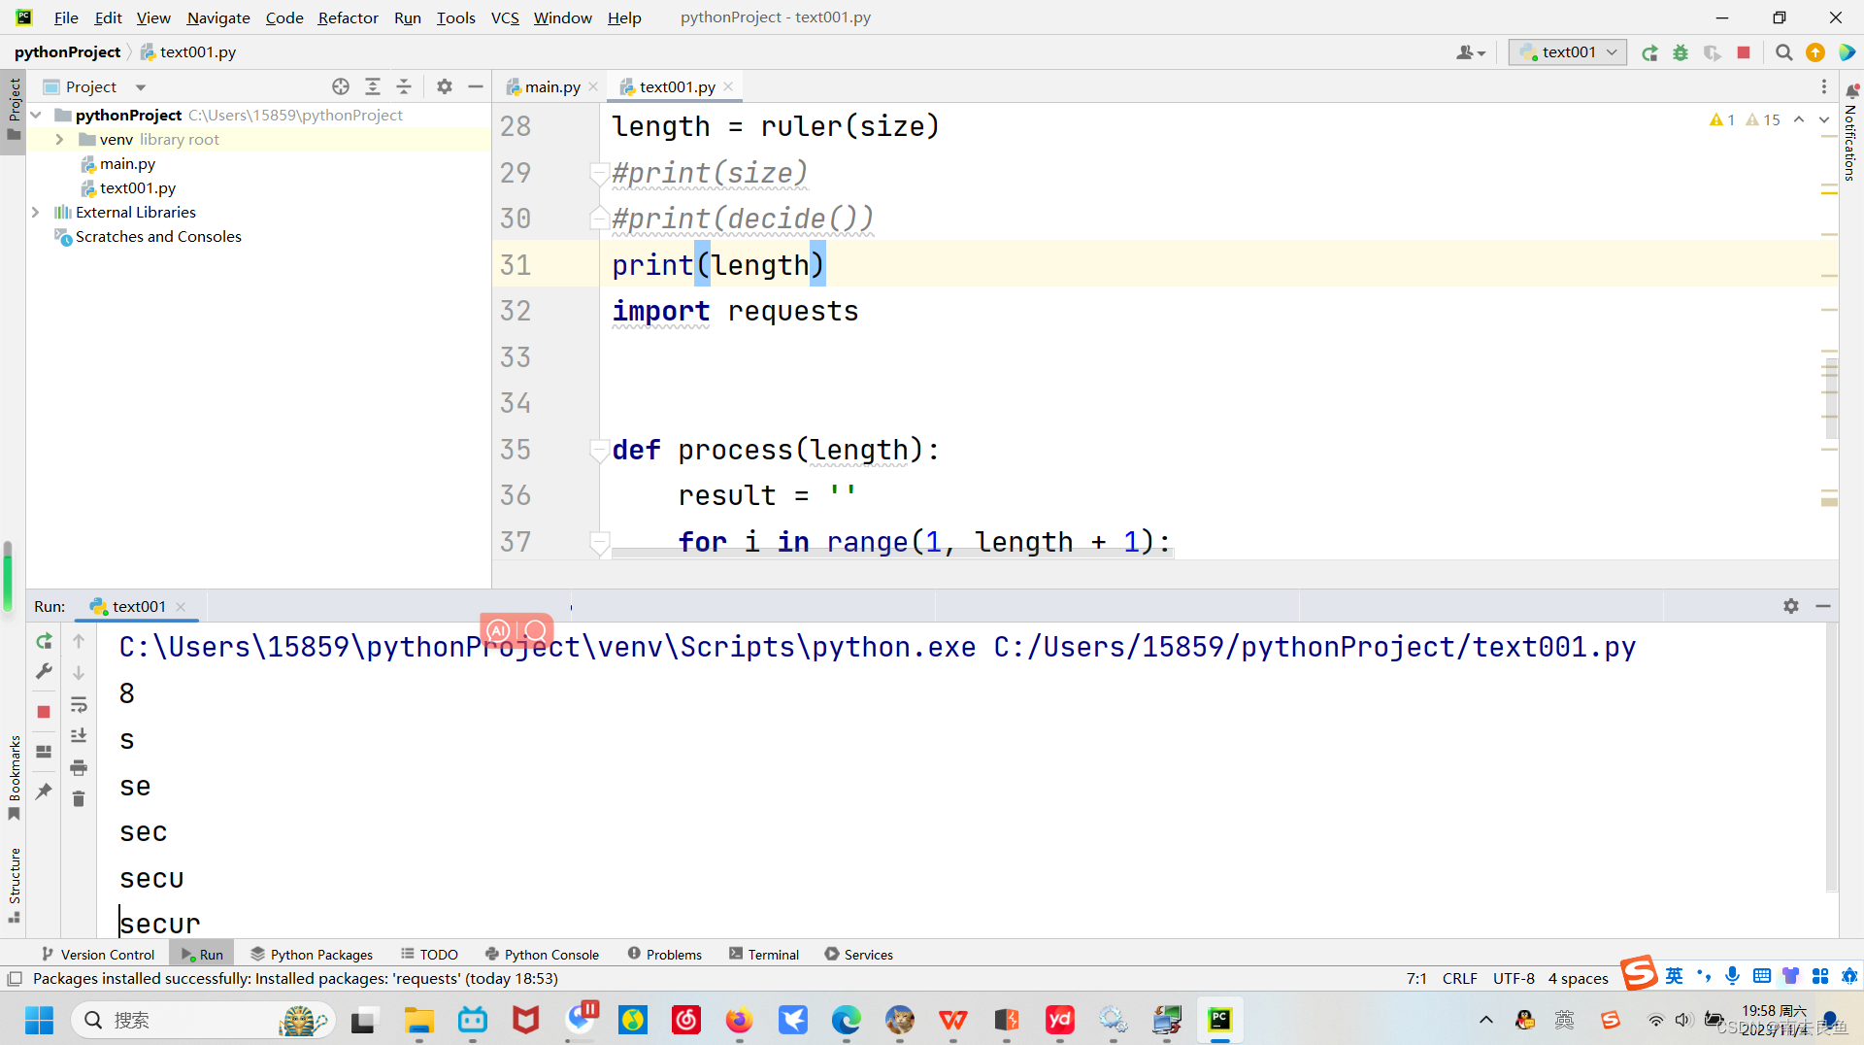The width and height of the screenshot is (1864, 1045).
Task: Clear console output with trash icon
Action: (79, 798)
